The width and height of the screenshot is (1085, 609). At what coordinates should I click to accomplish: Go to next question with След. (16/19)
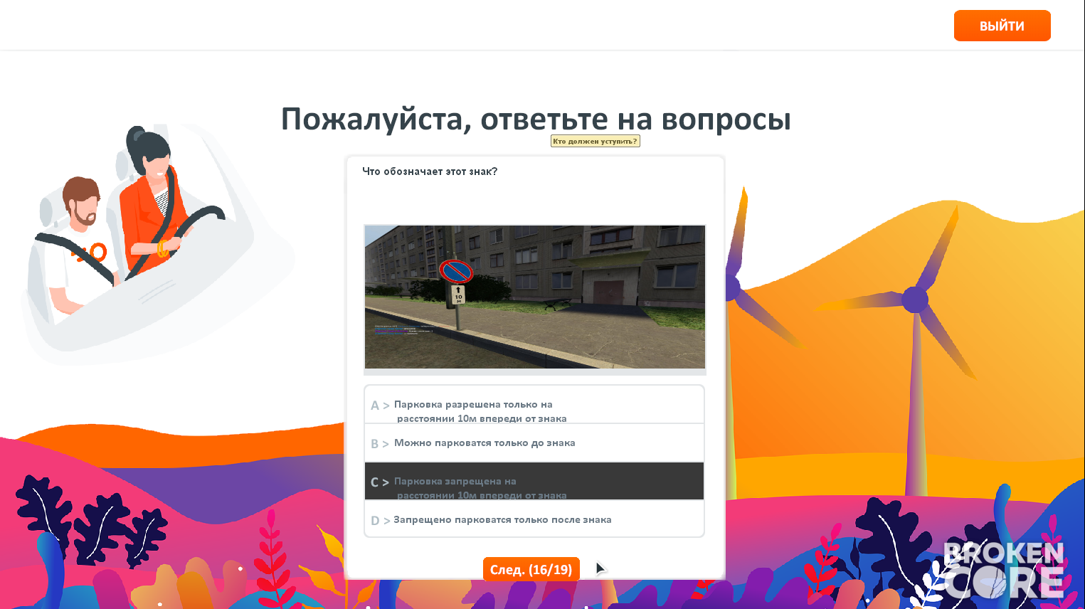coord(531,569)
